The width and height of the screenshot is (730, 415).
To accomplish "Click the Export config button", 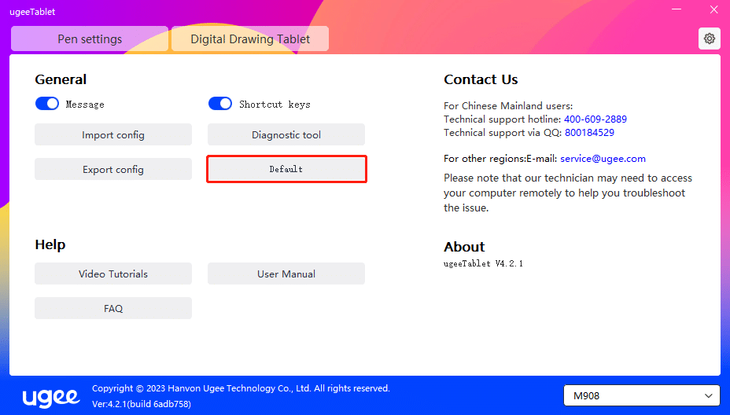I will tap(113, 169).
